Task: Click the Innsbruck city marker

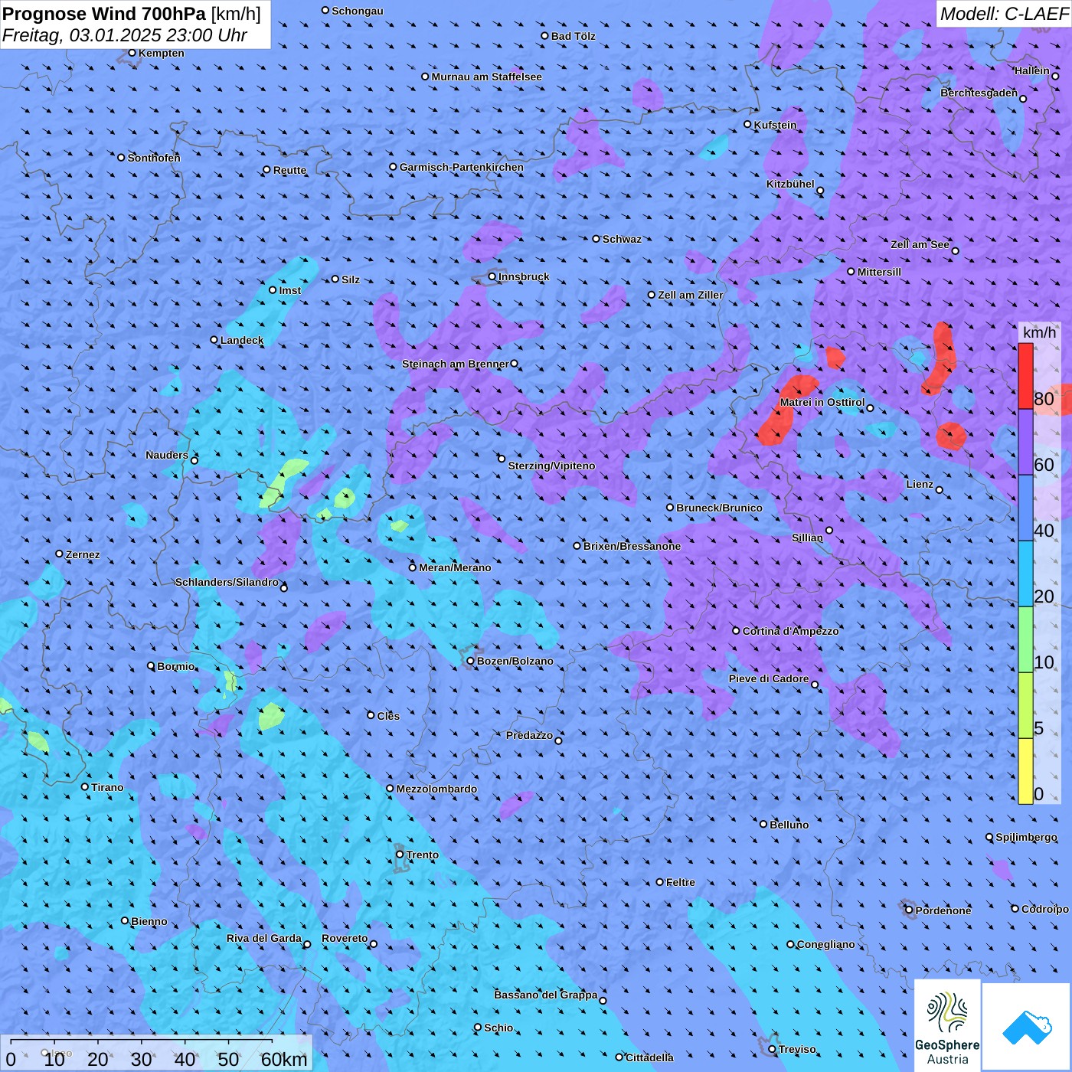Action: (x=492, y=276)
